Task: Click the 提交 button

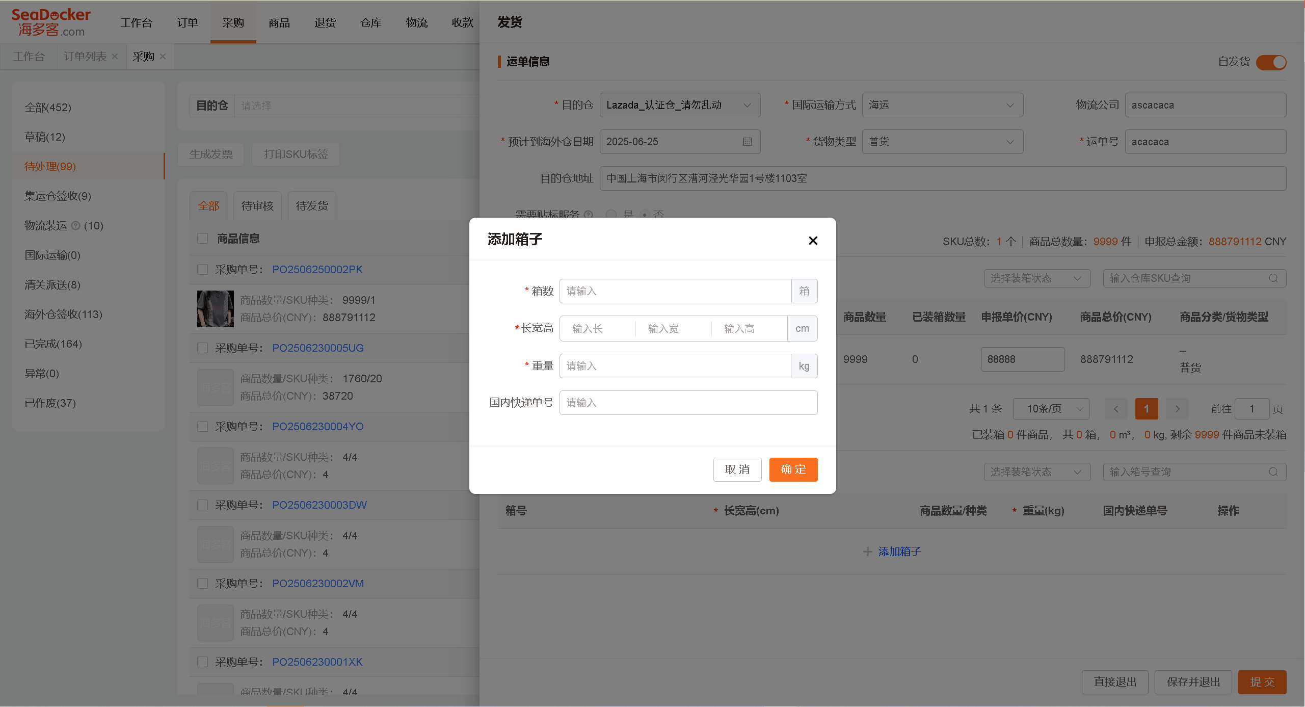Action: click(1262, 682)
